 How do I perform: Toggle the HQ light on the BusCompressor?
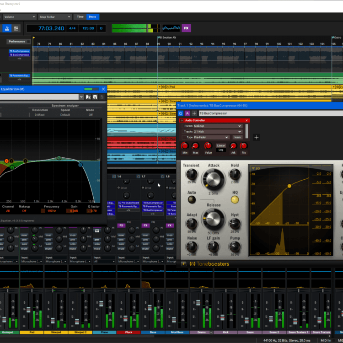pyautogui.click(x=235, y=199)
